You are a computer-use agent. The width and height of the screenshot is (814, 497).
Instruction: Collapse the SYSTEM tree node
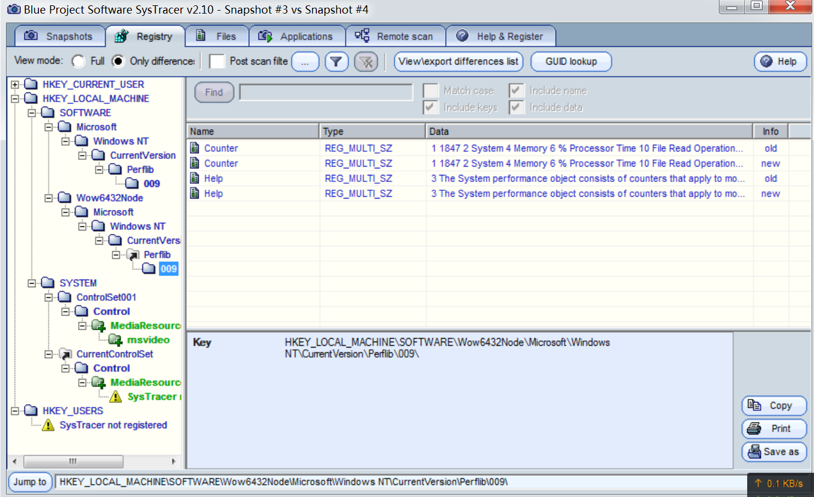[x=32, y=283]
